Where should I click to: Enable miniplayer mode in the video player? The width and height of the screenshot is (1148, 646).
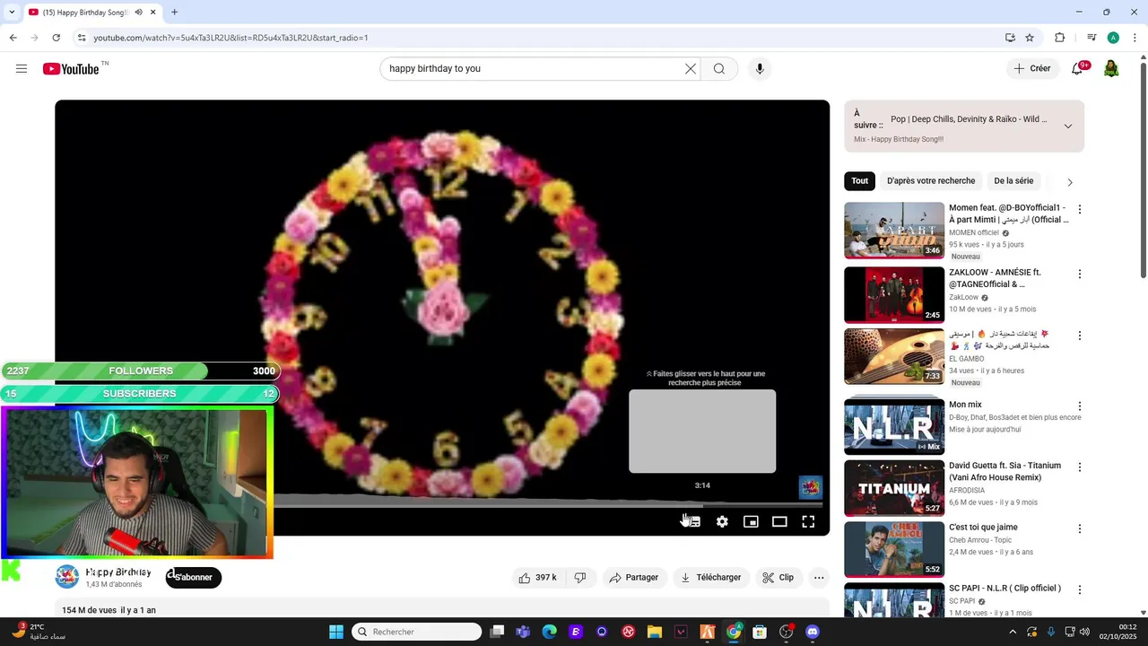[x=751, y=521]
